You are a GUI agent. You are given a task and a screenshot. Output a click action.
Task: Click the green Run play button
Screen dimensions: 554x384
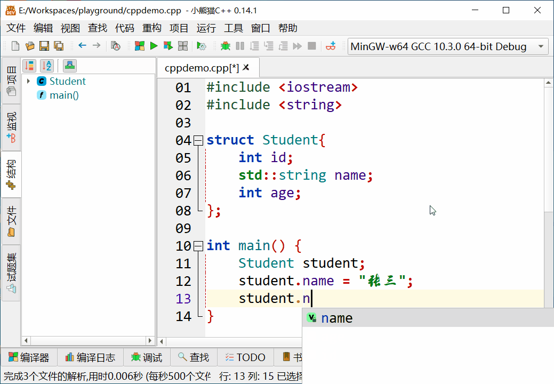(x=154, y=46)
